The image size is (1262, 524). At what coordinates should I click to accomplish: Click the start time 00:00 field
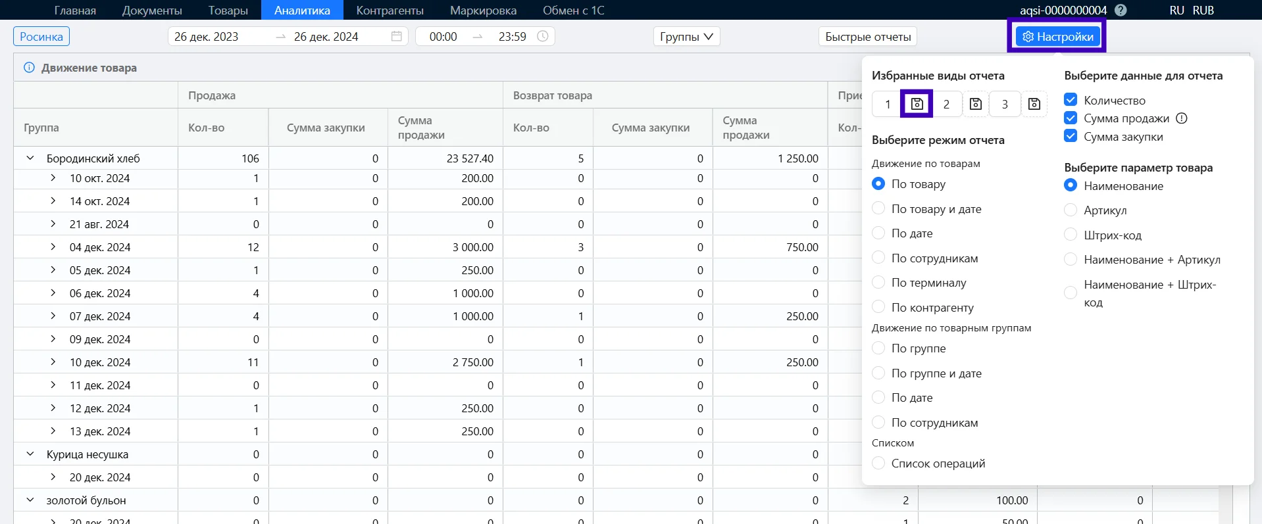(443, 36)
